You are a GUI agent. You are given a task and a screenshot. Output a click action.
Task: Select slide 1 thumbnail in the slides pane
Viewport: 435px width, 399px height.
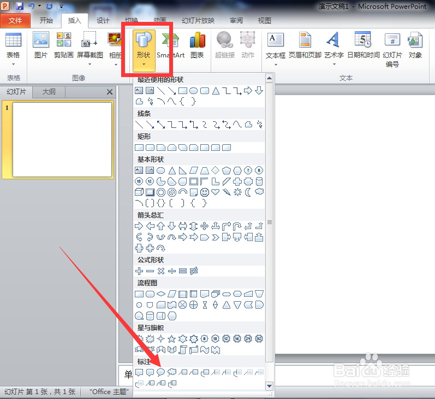tap(62, 139)
